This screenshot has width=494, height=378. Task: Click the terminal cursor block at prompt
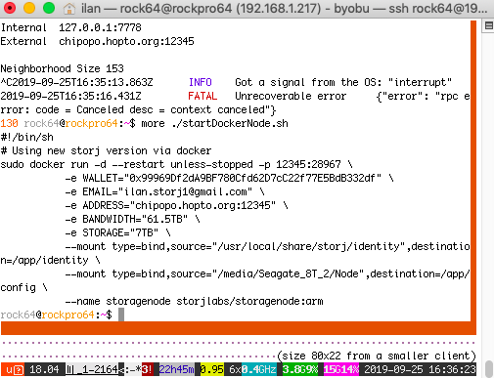coord(121,315)
